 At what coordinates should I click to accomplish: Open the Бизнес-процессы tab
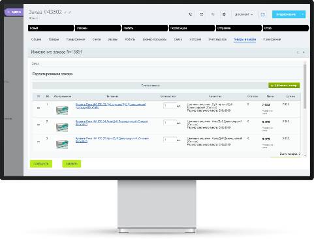155,39
